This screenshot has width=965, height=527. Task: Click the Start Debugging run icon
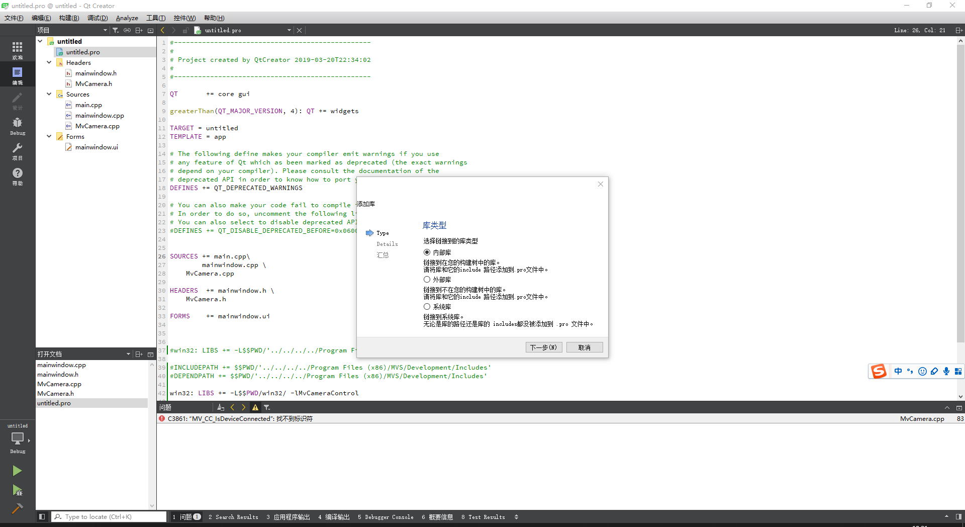click(17, 490)
